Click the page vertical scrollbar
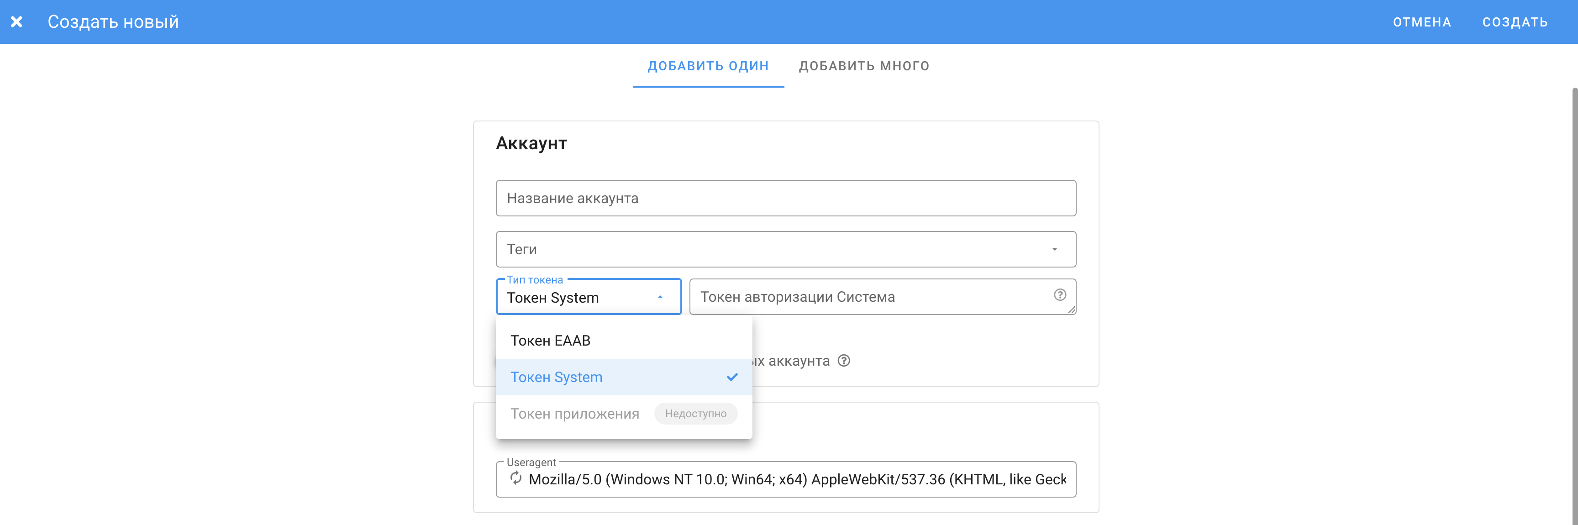 point(1574,306)
